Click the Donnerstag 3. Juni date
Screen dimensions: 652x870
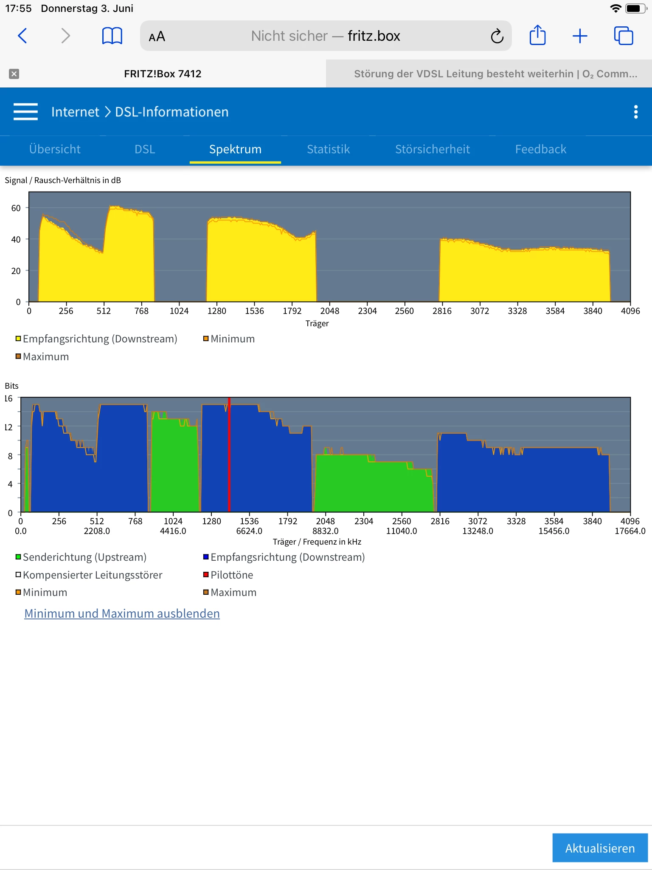tap(87, 8)
